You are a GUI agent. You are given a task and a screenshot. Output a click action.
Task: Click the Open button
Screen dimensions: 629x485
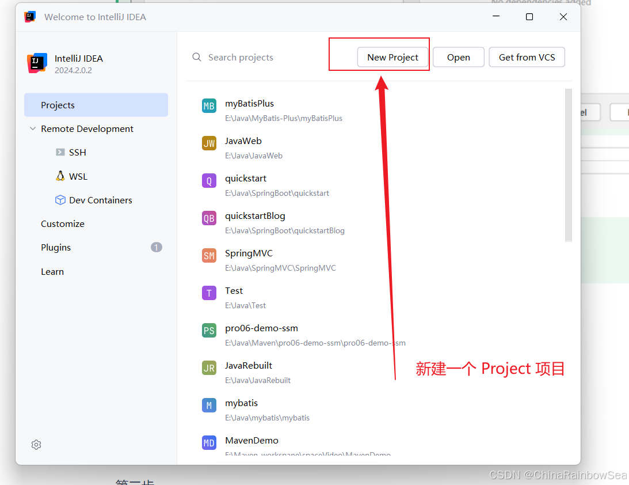[x=459, y=58]
